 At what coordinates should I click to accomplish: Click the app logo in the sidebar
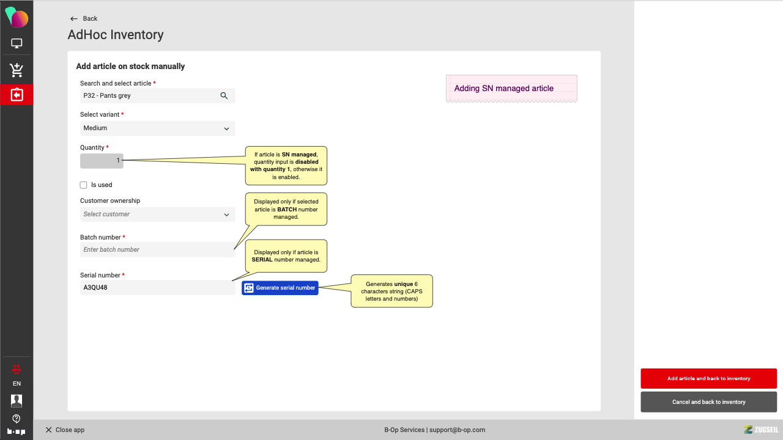17,17
